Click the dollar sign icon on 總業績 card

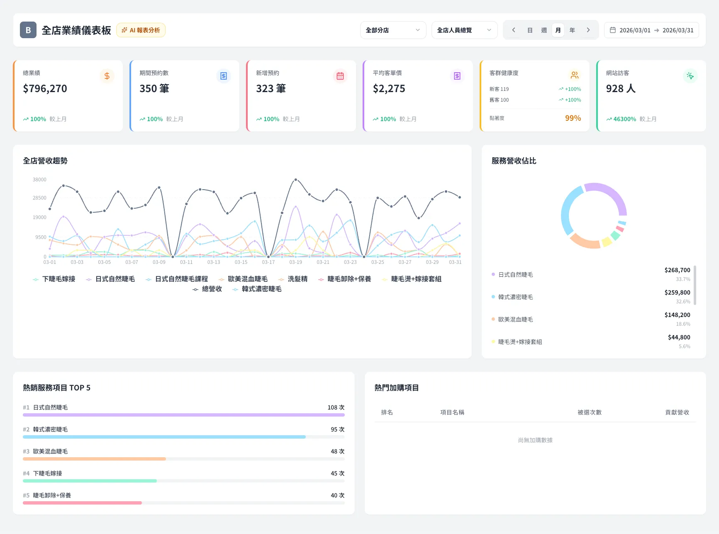(107, 76)
